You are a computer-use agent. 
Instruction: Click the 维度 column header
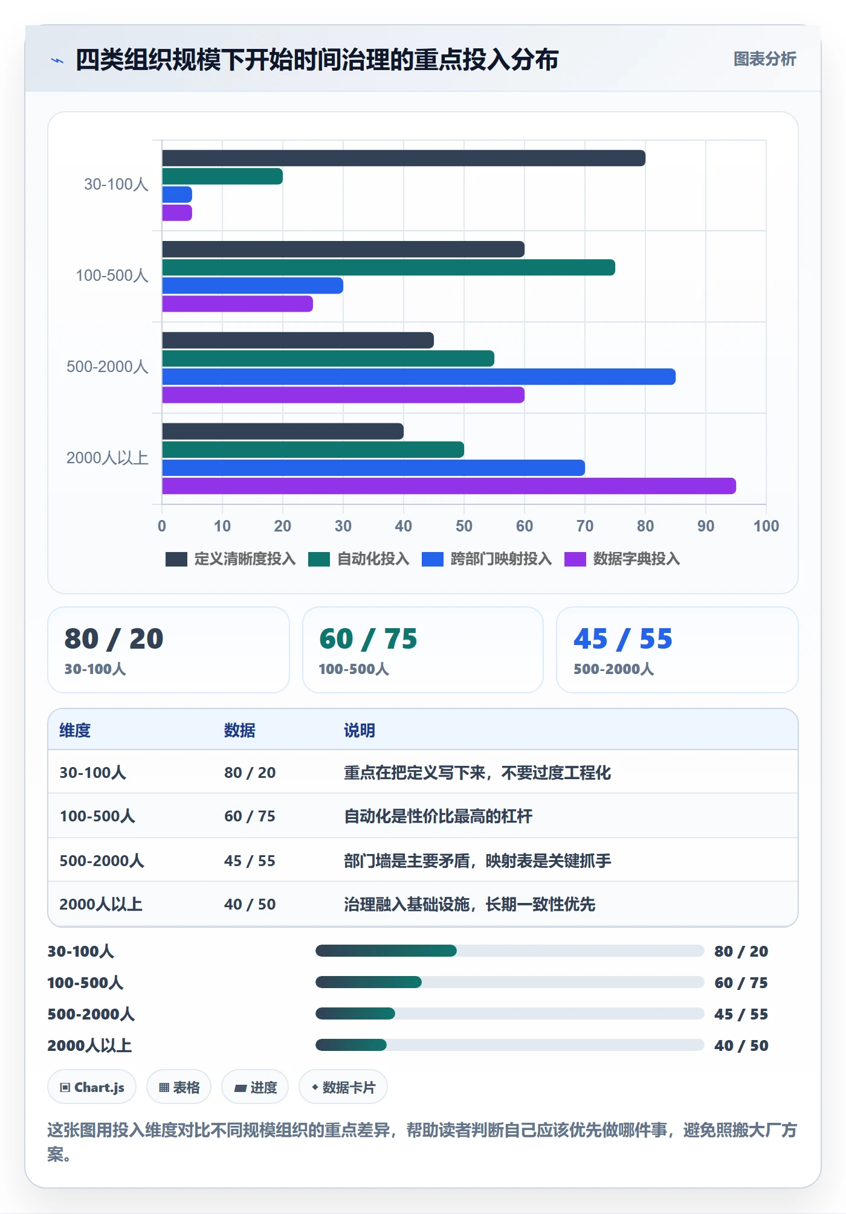coord(75,730)
